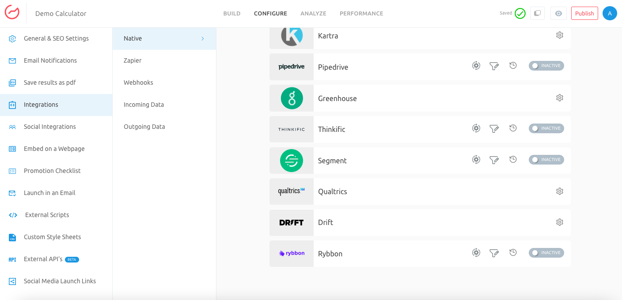View Pipedrive sync history icon
The image size is (622, 300).
coord(513,66)
